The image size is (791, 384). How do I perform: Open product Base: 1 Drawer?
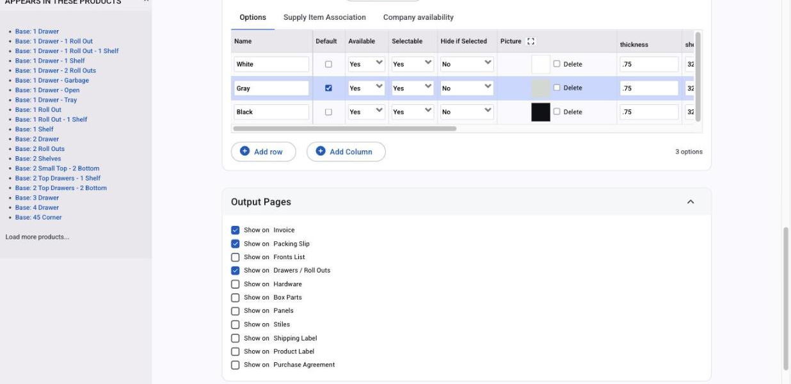37,31
